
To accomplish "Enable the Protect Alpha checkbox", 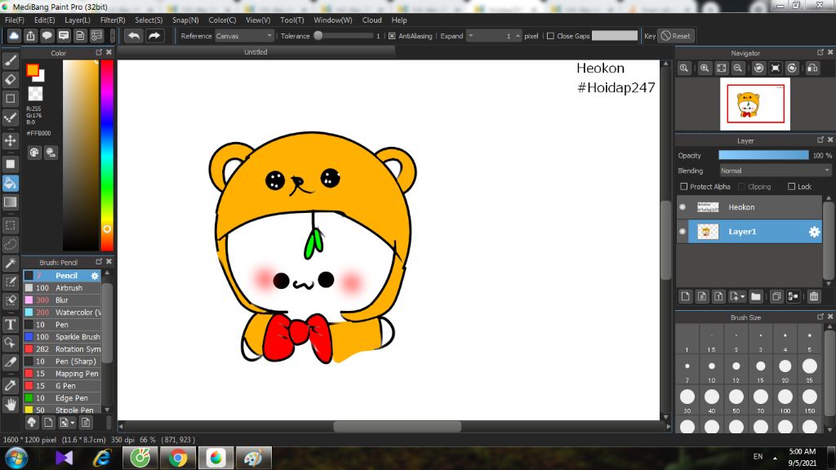I will (684, 187).
